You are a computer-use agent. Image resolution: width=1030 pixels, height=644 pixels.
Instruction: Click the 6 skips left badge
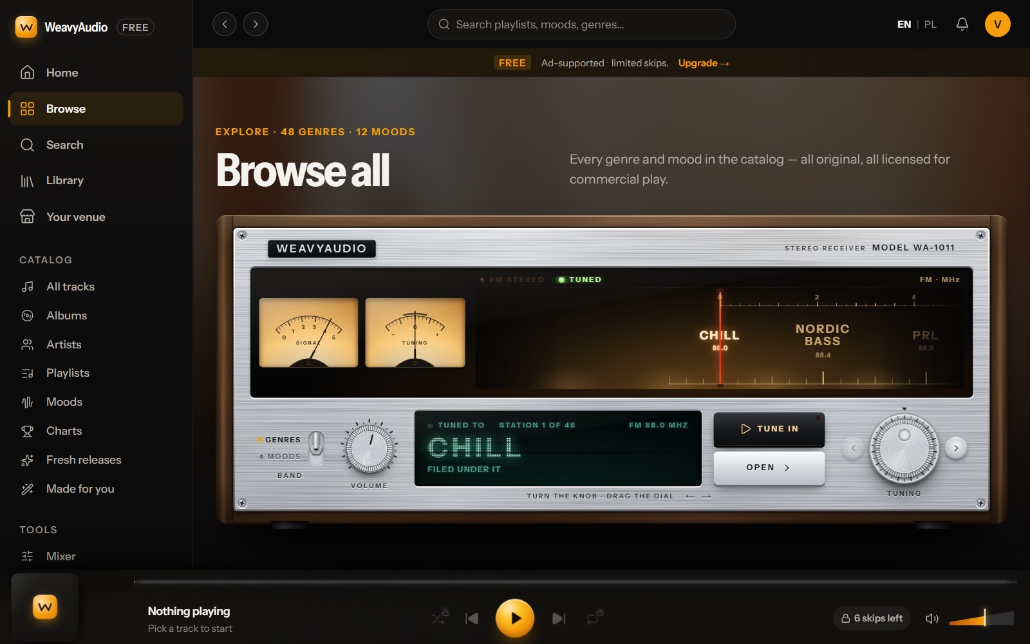point(872,618)
